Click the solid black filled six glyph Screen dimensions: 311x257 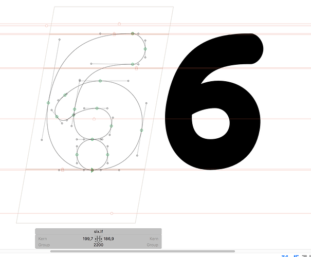216,103
